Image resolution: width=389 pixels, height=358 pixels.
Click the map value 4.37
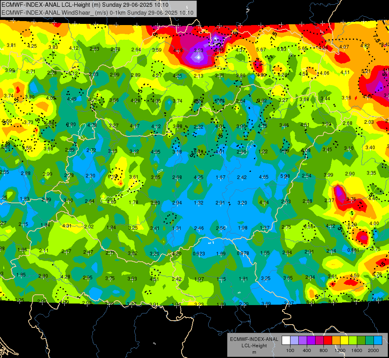pos(240,50)
